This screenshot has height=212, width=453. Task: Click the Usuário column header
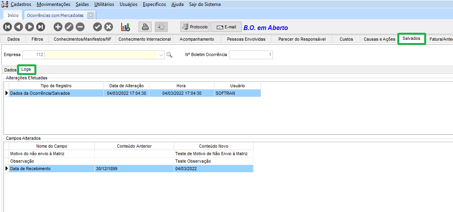pyautogui.click(x=237, y=86)
